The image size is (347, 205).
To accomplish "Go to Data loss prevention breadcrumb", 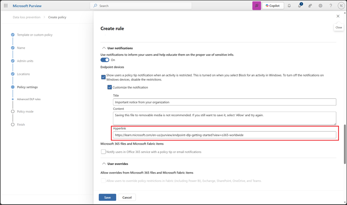I will point(26,17).
